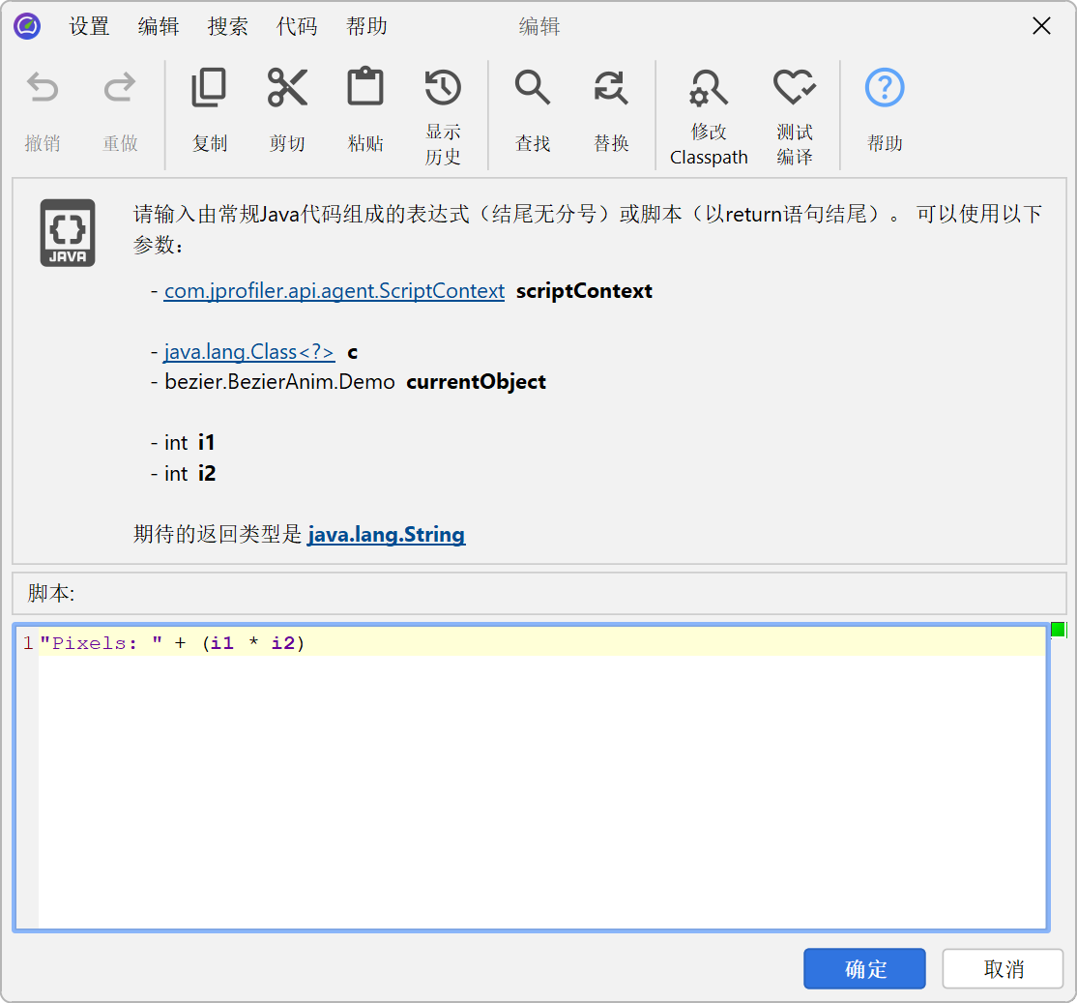
Task: Open the Find (查找) search tool
Action: 533,90
